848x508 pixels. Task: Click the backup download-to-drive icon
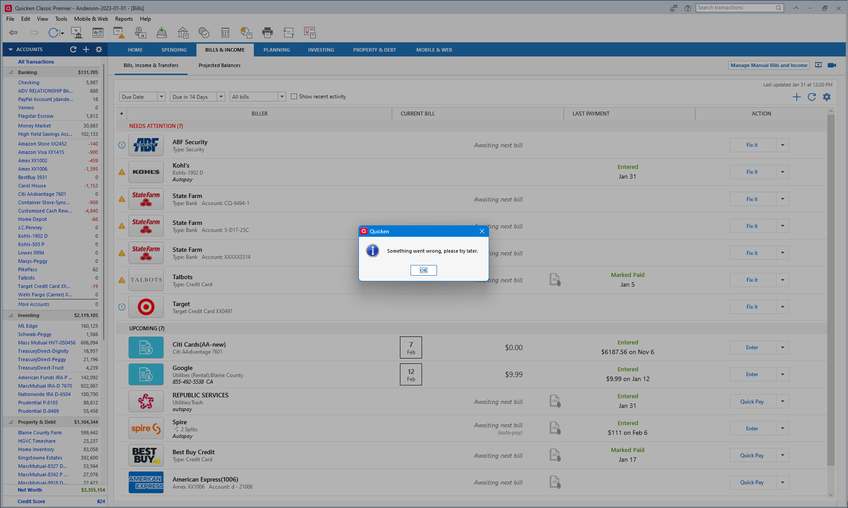pyautogui.click(x=162, y=33)
